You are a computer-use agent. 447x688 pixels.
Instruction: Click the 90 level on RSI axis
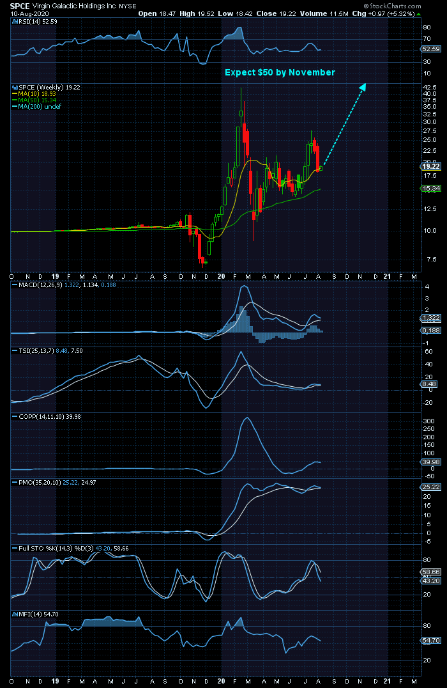[x=427, y=27]
